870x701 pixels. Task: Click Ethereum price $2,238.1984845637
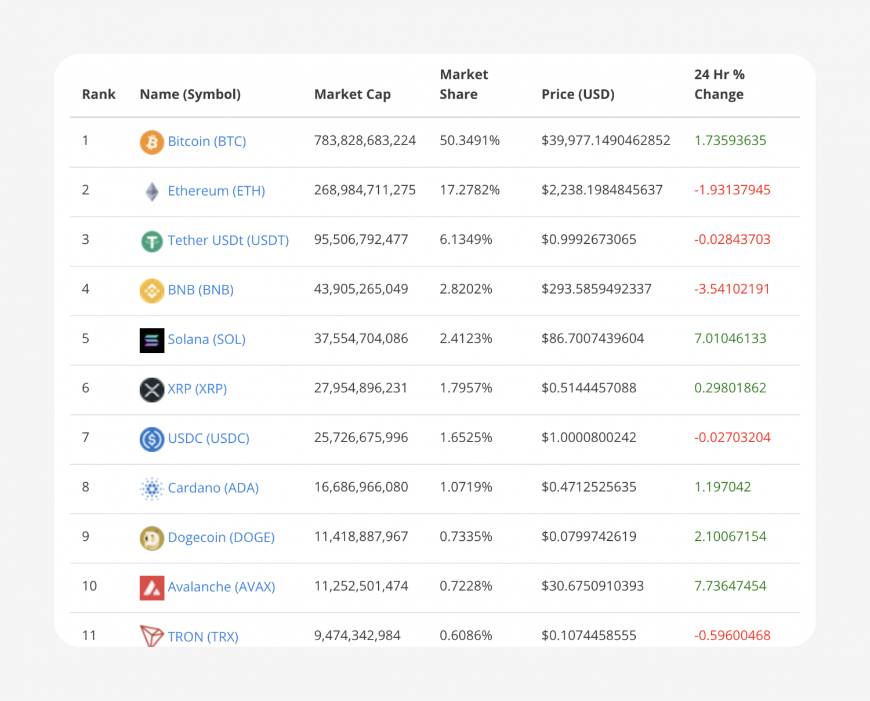point(602,190)
